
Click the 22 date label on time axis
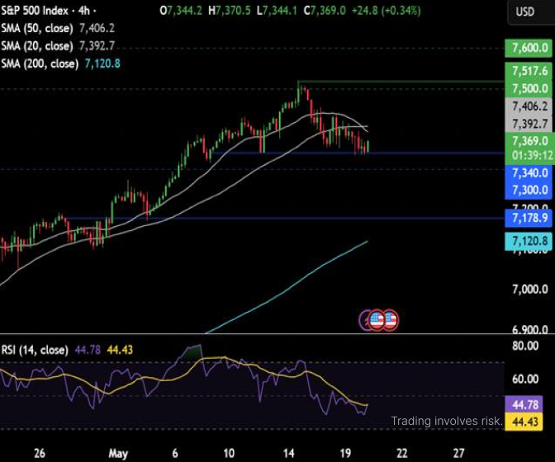(x=401, y=453)
